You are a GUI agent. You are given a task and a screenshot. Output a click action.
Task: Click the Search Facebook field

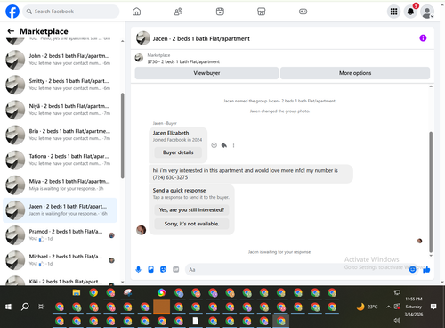click(71, 12)
